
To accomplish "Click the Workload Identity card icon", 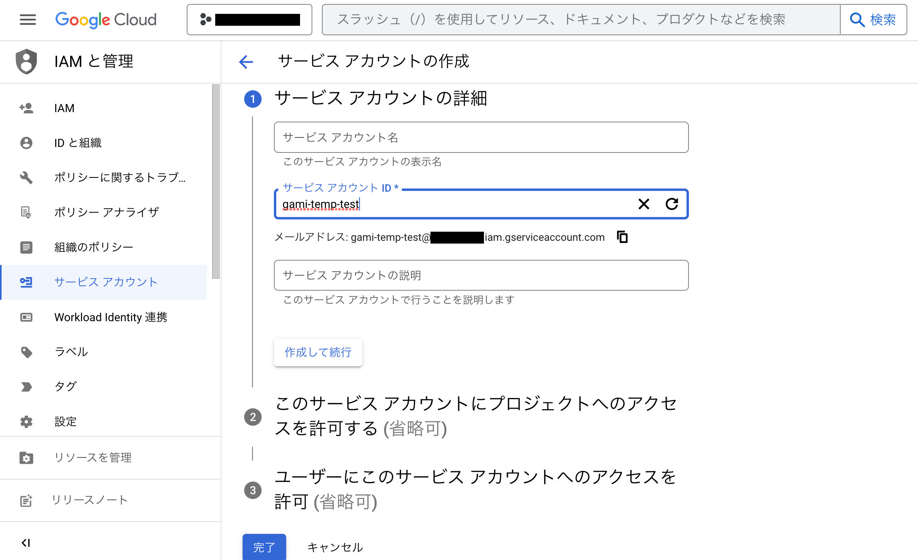I will pyautogui.click(x=26, y=317).
